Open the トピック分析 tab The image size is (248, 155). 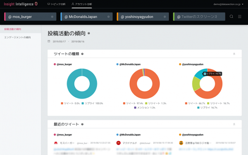pos(56,4)
